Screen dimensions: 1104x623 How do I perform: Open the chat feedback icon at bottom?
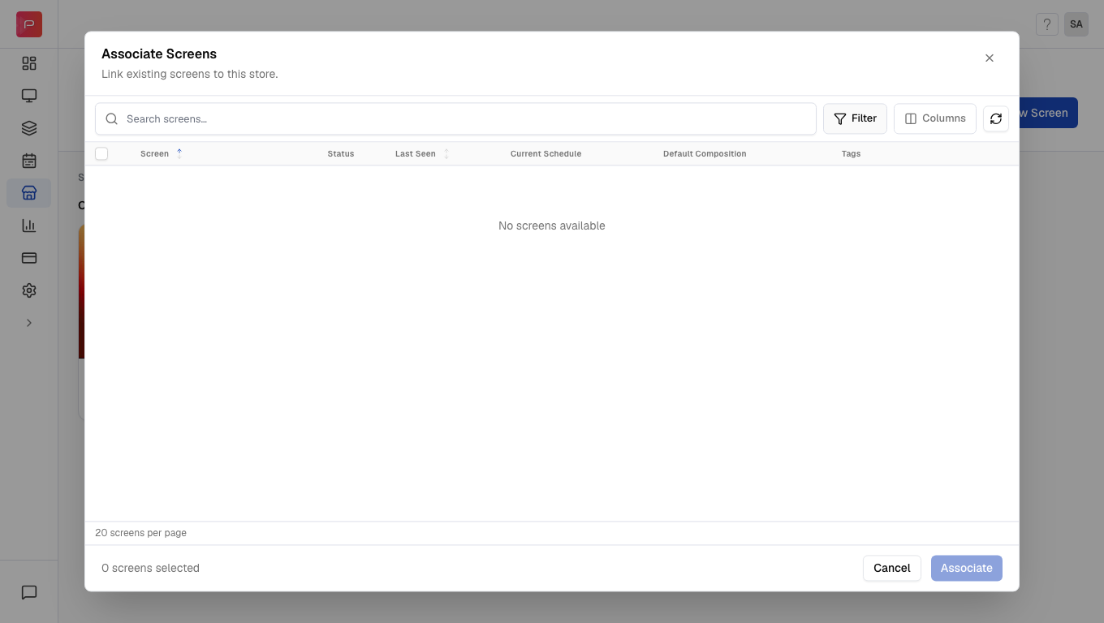[29, 592]
